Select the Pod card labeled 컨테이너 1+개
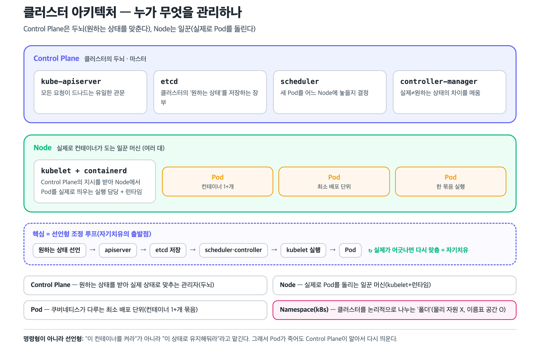This screenshot has width=540, height=348. [x=218, y=181]
